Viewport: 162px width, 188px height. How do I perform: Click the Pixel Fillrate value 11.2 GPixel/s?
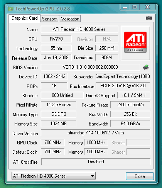point(59,105)
